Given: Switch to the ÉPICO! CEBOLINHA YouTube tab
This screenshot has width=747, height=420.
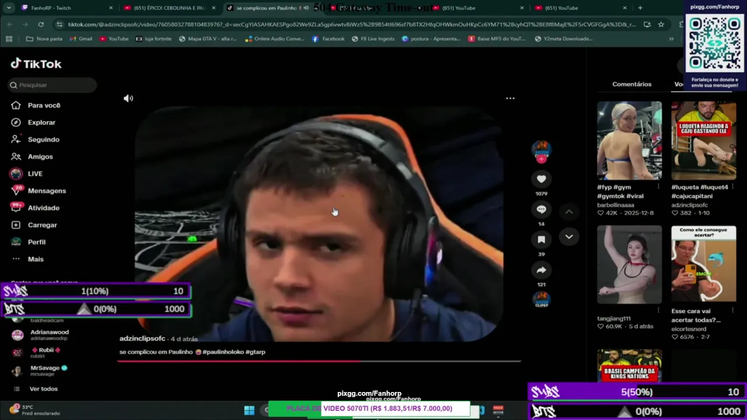Looking at the screenshot, I should 169,8.
